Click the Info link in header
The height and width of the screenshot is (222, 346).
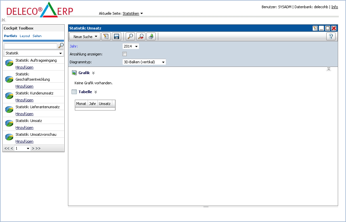tap(335, 7)
